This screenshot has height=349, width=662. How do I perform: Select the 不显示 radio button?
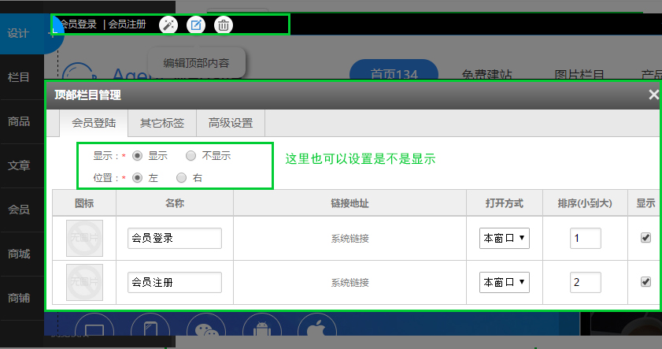pos(190,156)
